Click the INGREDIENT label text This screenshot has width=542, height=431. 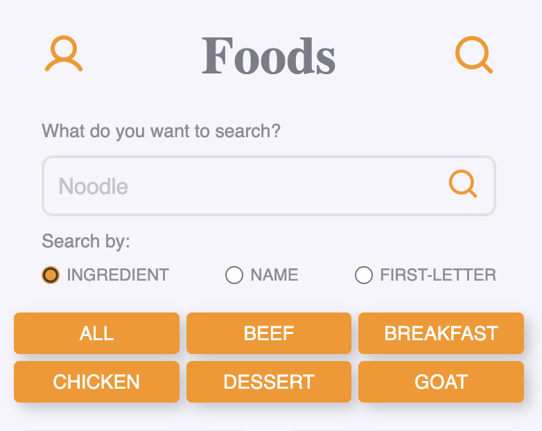[x=118, y=275]
